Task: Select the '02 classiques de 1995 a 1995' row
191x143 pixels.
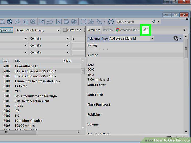Action: coord(40,76)
